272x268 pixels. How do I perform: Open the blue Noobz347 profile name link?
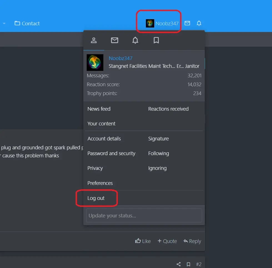[x=121, y=58]
